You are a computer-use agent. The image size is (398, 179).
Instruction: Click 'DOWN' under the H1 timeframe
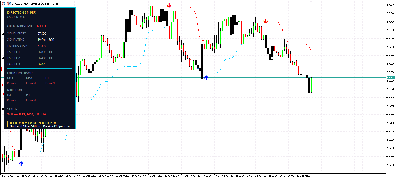pos(50,83)
